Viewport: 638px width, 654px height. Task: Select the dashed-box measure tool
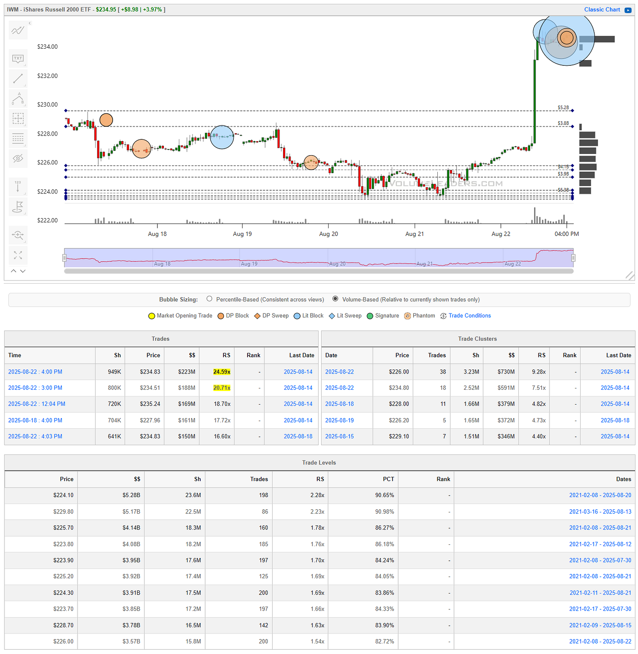(18, 118)
